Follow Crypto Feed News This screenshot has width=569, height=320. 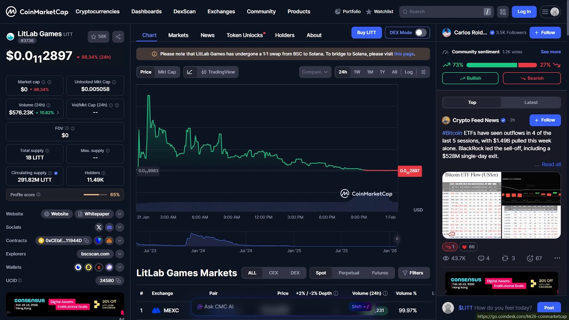pos(545,120)
